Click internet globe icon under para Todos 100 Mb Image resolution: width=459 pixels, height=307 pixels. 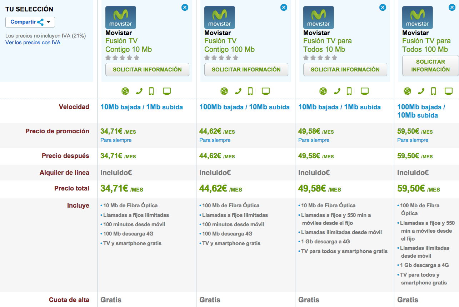(x=407, y=91)
